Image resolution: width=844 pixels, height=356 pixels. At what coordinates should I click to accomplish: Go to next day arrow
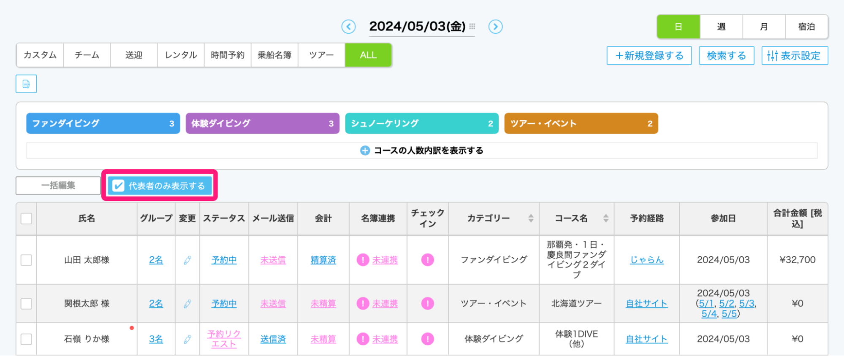pos(495,27)
